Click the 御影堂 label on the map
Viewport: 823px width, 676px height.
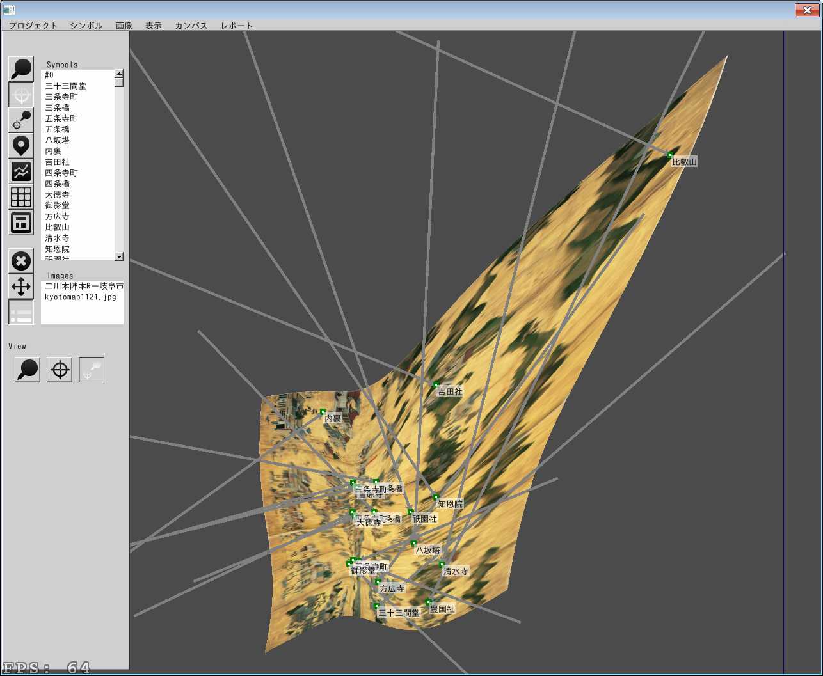pos(363,571)
